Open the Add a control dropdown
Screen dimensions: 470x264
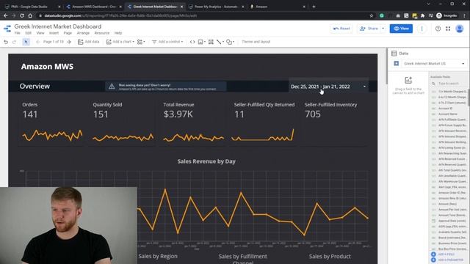click(x=167, y=42)
